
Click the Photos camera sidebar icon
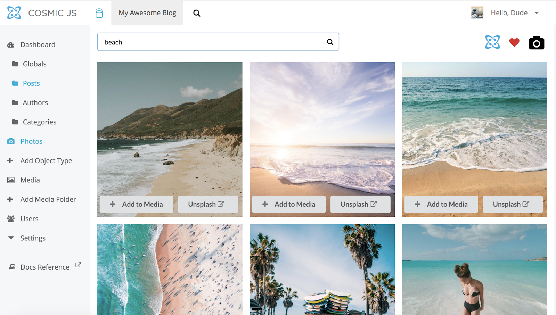pyautogui.click(x=11, y=141)
